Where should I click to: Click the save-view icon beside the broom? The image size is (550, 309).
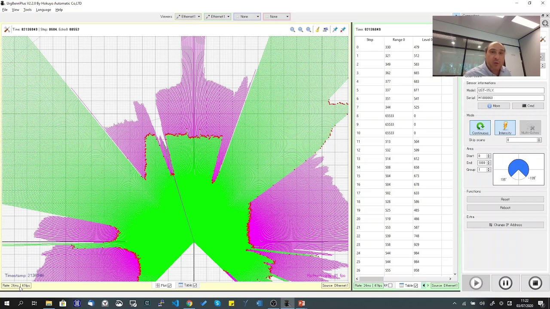click(x=325, y=30)
